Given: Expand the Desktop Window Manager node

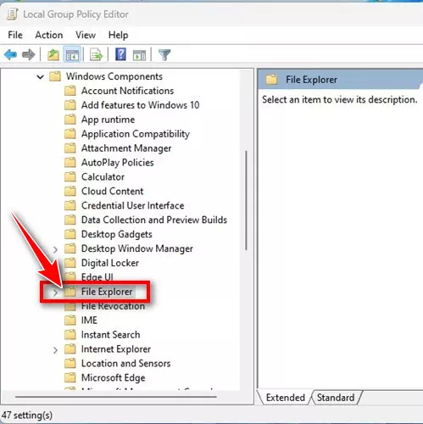Looking at the screenshot, I should click(55, 249).
